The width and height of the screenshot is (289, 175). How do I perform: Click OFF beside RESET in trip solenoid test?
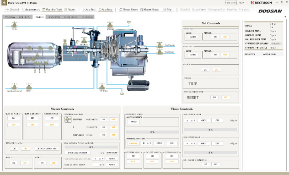[x=225, y=97]
